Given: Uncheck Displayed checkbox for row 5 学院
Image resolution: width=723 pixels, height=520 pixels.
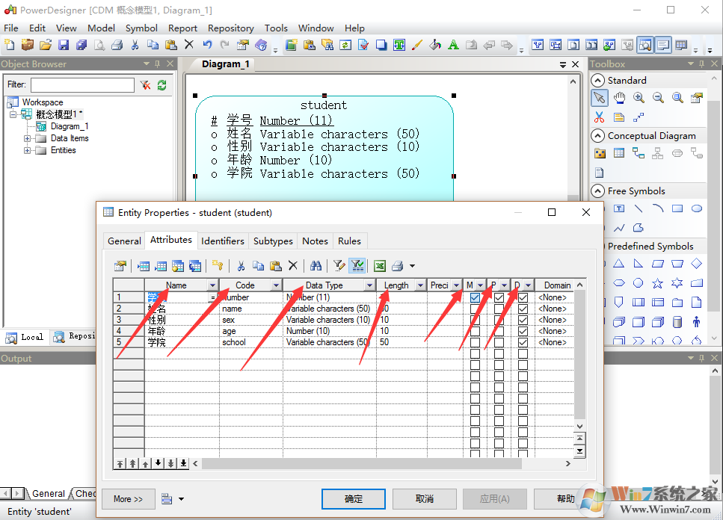Looking at the screenshot, I should pyautogui.click(x=523, y=342).
